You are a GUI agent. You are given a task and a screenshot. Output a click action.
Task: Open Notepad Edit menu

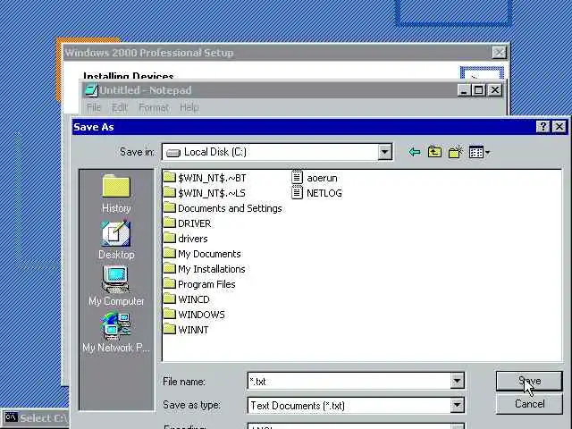(120, 107)
